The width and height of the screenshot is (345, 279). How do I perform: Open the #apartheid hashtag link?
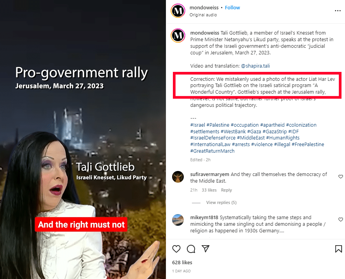(272, 125)
